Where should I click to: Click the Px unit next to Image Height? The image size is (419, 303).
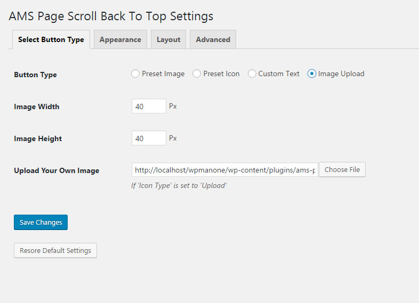tap(173, 138)
